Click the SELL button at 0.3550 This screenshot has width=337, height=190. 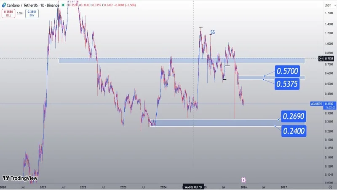[x=8, y=13]
